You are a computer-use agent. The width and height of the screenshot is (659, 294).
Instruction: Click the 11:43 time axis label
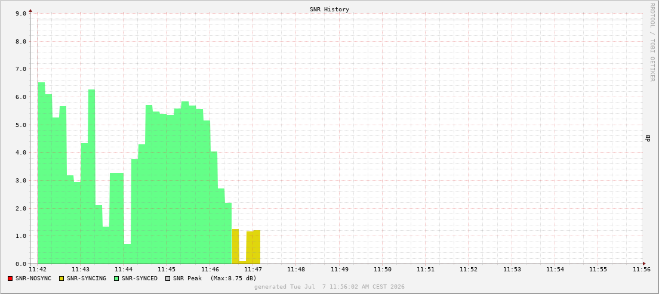point(81,269)
